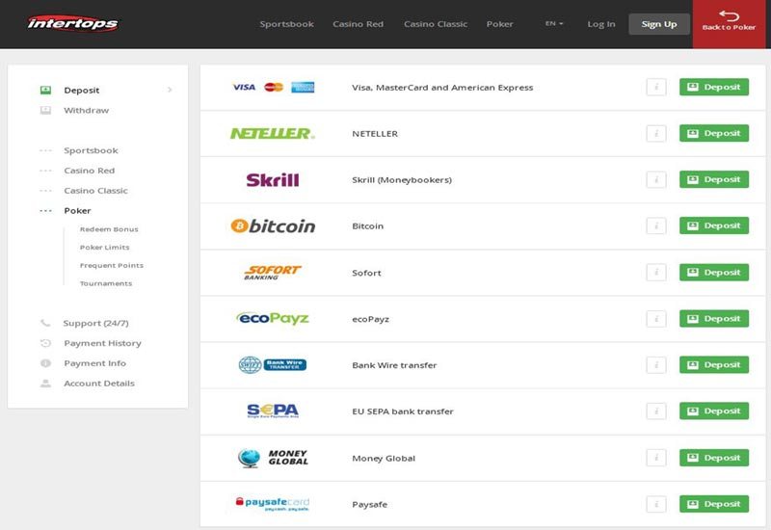
Task: Open Casino Red in the top navigation
Action: coord(358,24)
